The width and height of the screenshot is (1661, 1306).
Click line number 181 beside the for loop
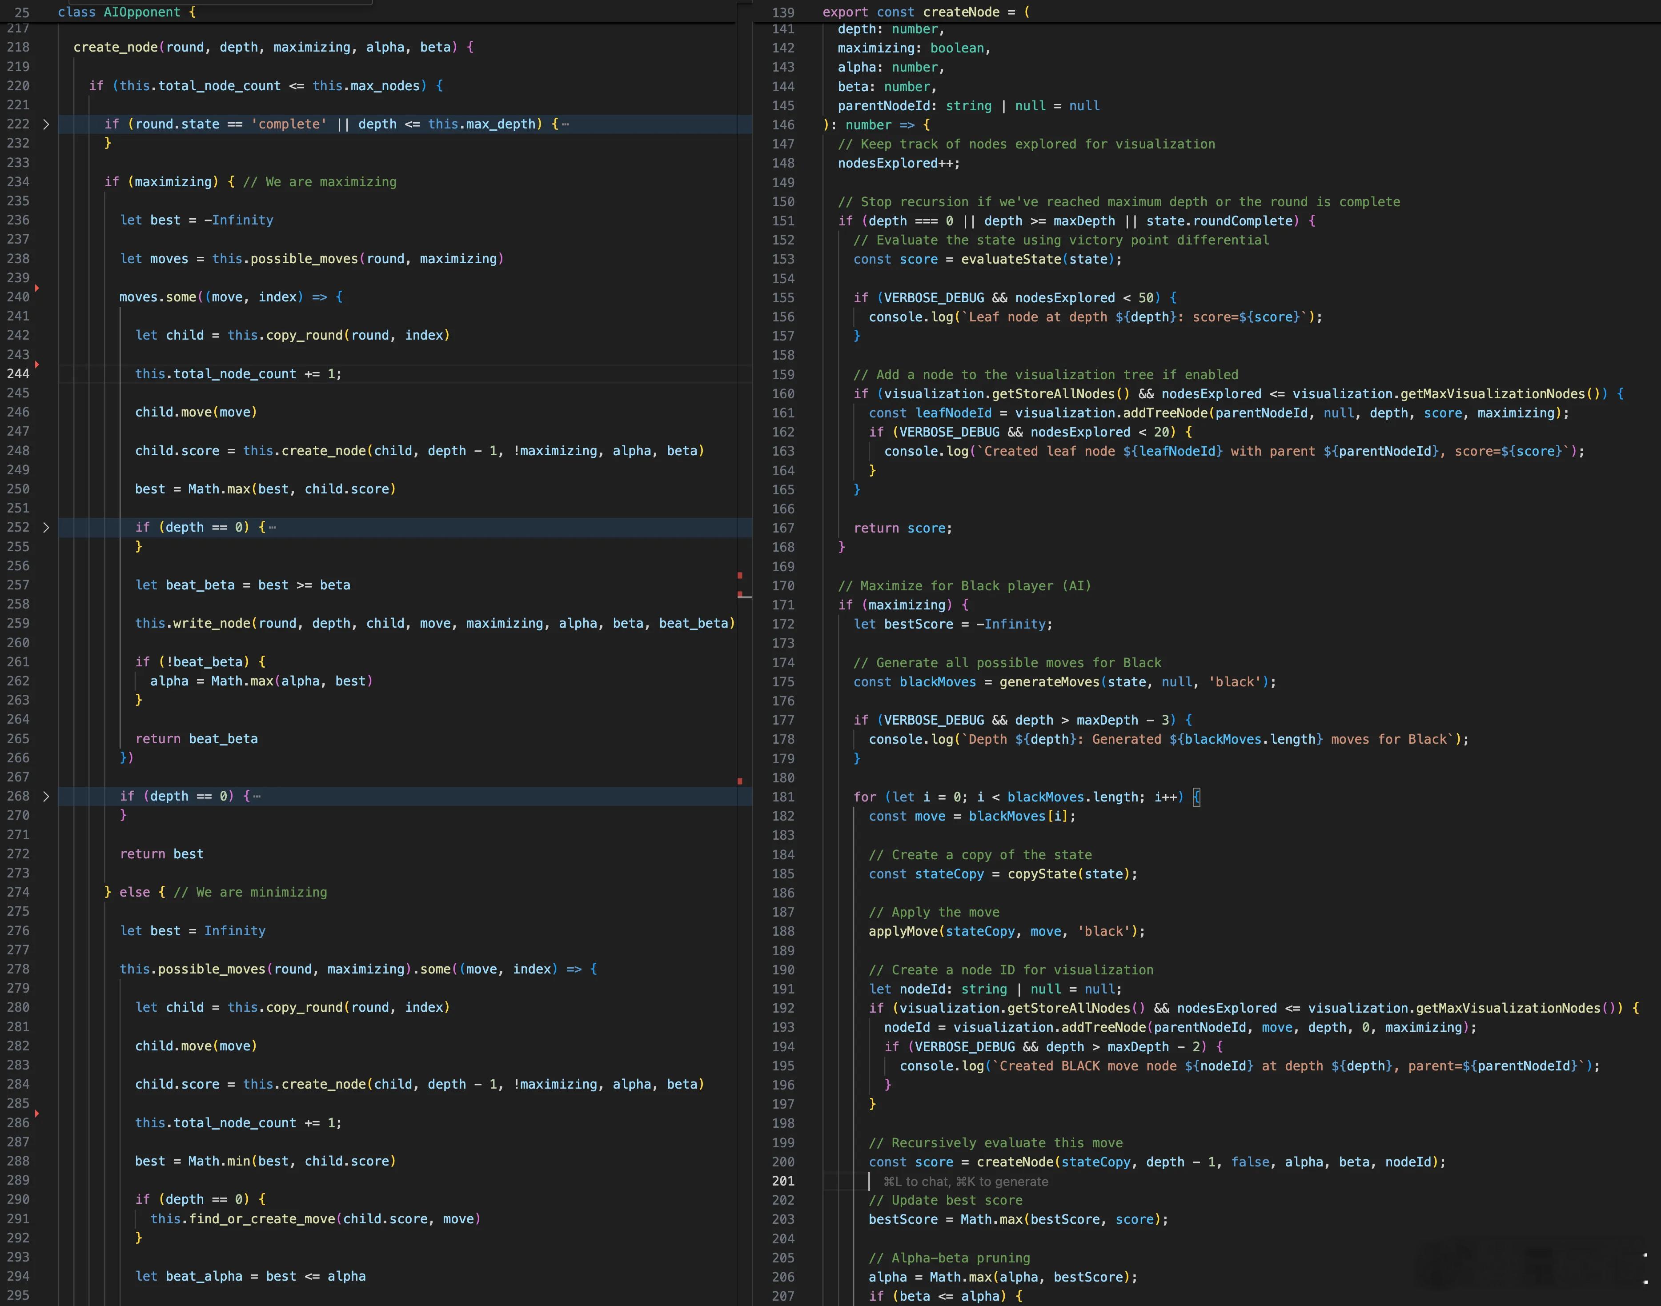pyautogui.click(x=783, y=797)
